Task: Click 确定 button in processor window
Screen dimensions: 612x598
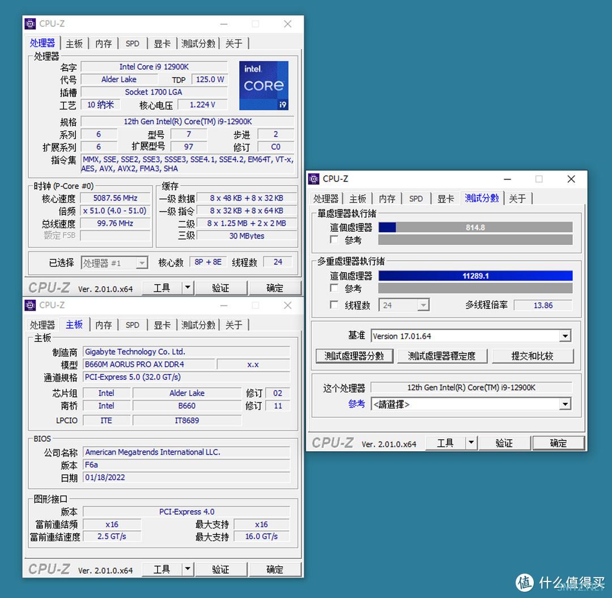Action: coord(275,288)
